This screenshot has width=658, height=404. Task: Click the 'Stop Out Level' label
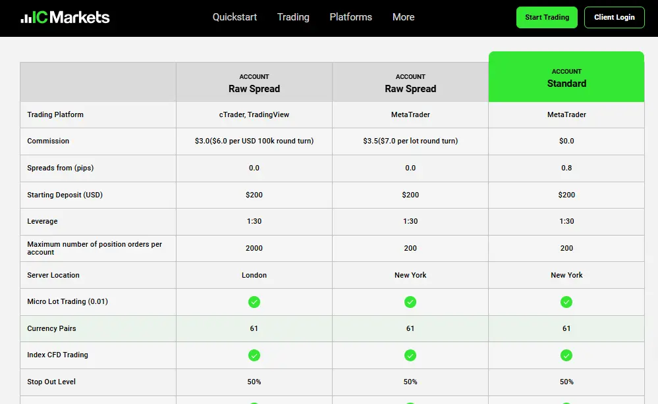coord(51,382)
